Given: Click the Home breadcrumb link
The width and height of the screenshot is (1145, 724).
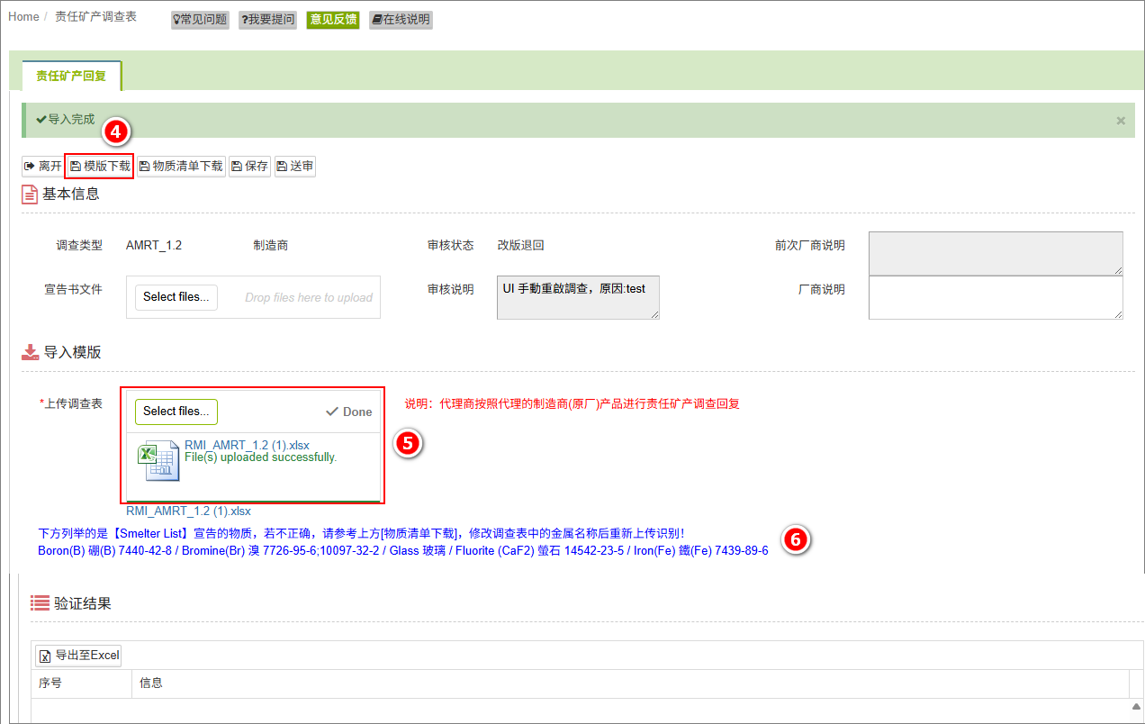Looking at the screenshot, I should coord(23,17).
